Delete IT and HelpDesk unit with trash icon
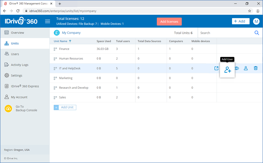Viewport: 263px width, 163px height. [256, 68]
